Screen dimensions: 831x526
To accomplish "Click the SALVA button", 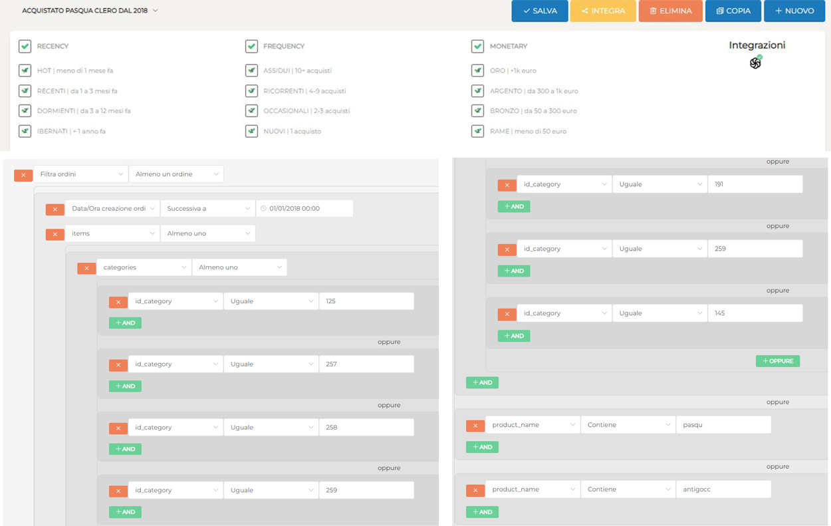I will [540, 11].
